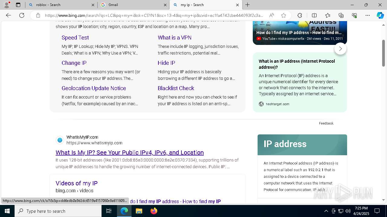Open the Collections icon
This screenshot has width=387, height=217.
pyautogui.click(x=341, y=15)
